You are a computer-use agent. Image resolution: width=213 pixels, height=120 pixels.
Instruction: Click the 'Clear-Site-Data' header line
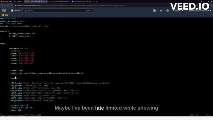point(32,100)
